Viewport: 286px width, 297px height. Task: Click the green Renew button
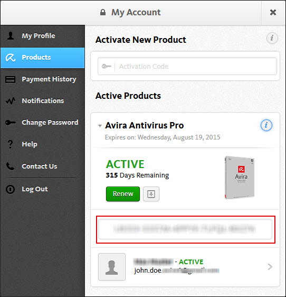(x=123, y=194)
